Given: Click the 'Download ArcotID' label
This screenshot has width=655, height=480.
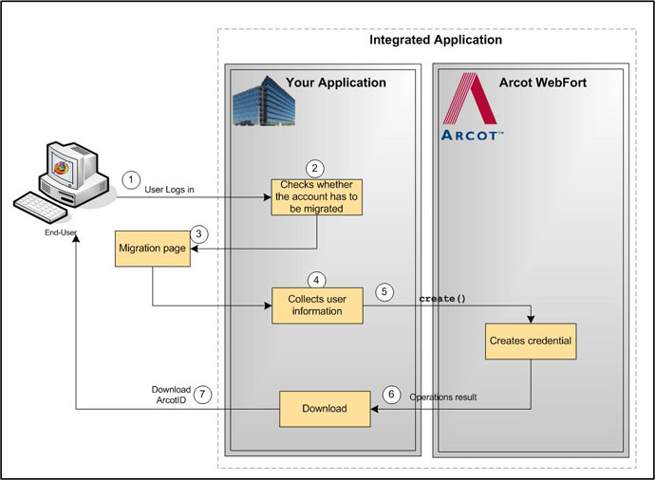Looking at the screenshot, I should point(171,395).
